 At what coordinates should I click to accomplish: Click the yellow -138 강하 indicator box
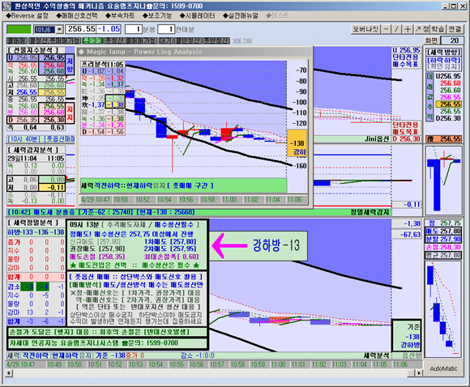pos(297,143)
